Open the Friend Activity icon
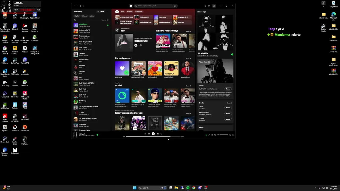This screenshot has width=340, height=191. point(209,6)
